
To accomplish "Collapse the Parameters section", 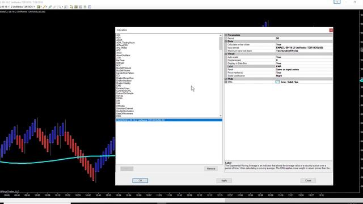I will 226,35.
